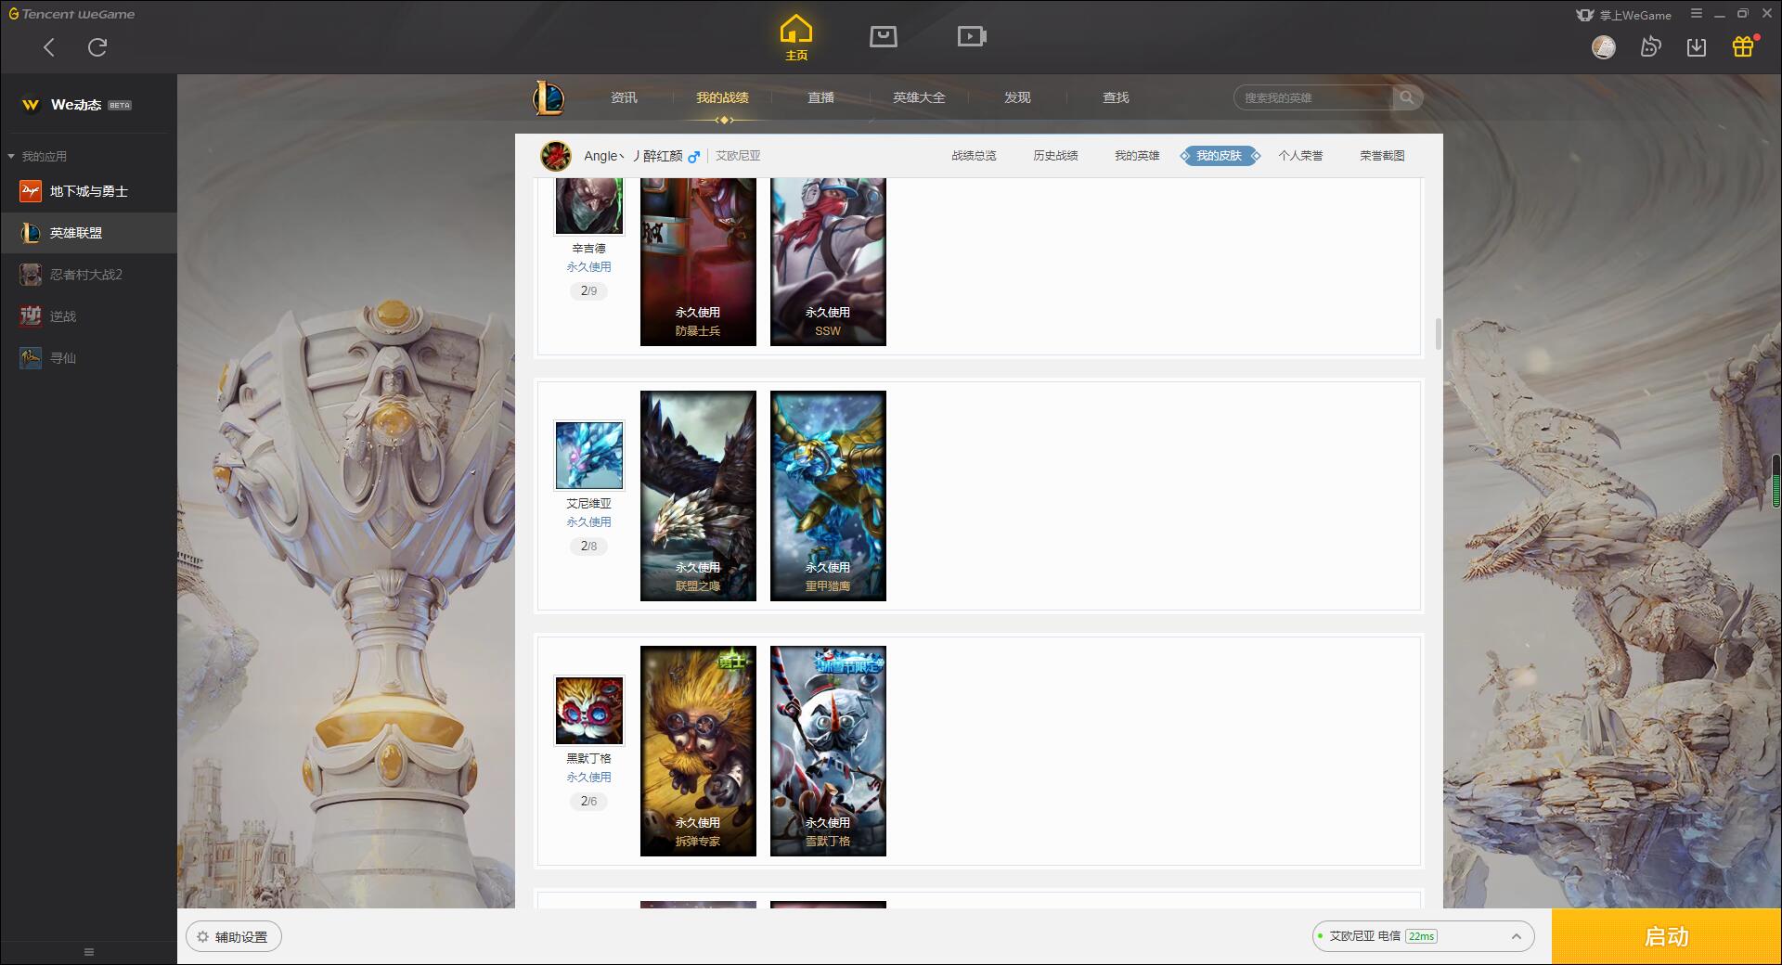Click the sidebar bottom handle icon
The width and height of the screenshot is (1782, 965).
tap(89, 952)
